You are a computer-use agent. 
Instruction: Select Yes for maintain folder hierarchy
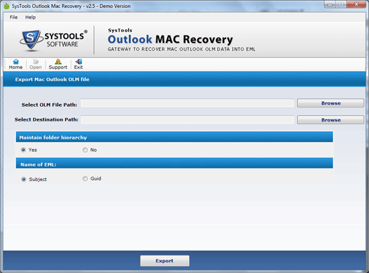[23, 150]
